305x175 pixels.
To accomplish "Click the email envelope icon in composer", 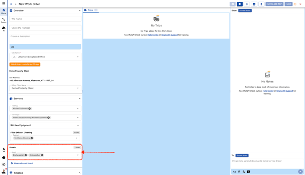I will point(249,172).
